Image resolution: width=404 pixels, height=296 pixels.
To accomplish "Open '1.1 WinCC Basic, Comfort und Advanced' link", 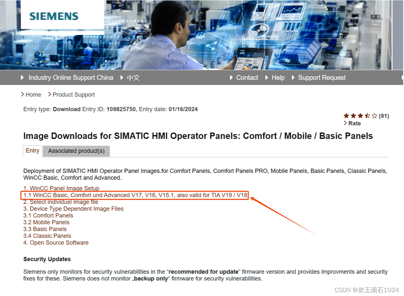I will pos(135,195).
